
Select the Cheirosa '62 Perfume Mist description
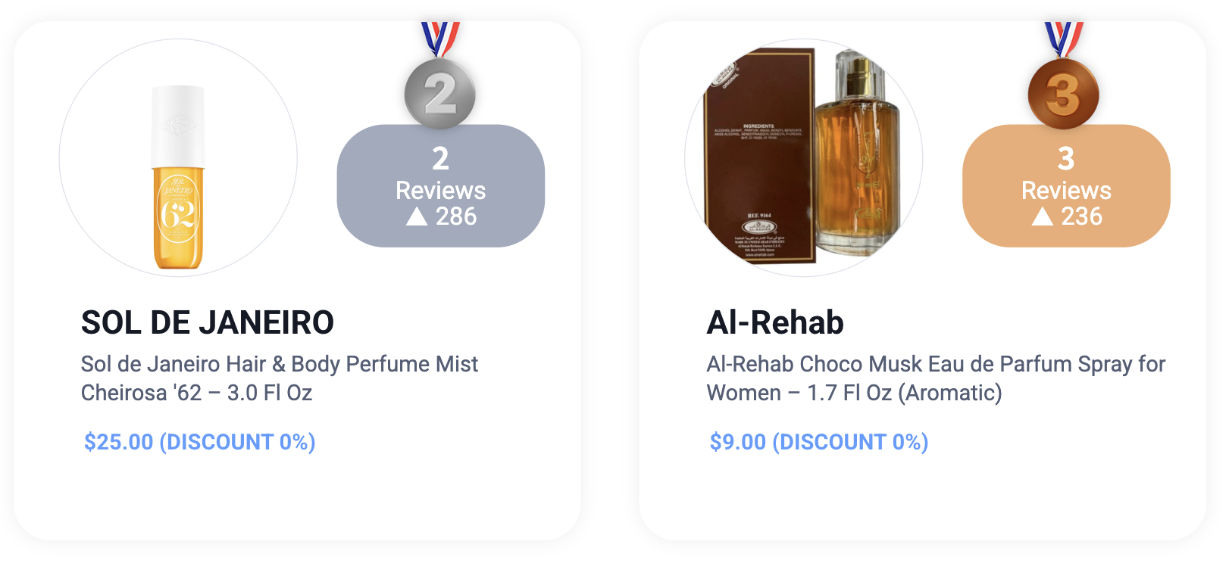[x=280, y=378]
